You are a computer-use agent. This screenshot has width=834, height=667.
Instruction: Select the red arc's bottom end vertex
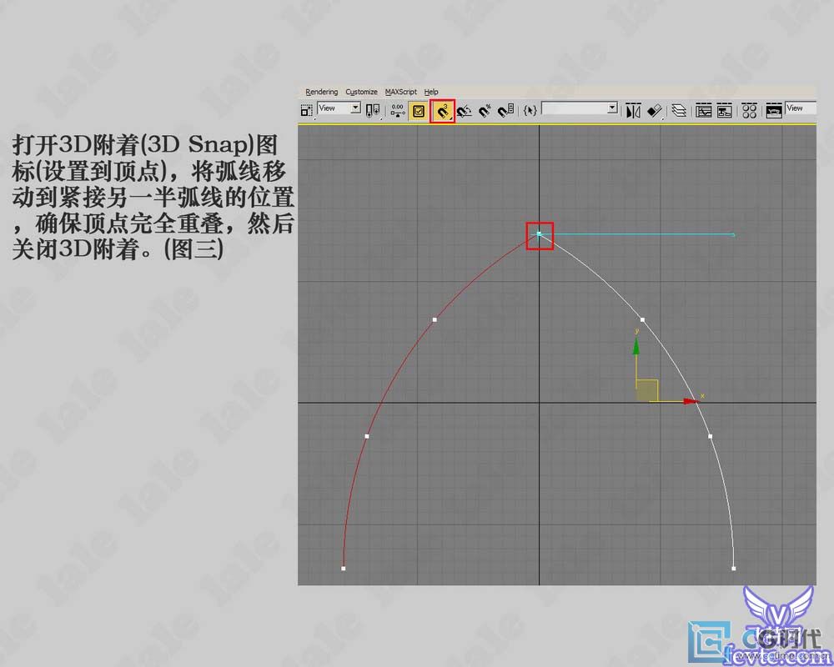[x=343, y=568]
